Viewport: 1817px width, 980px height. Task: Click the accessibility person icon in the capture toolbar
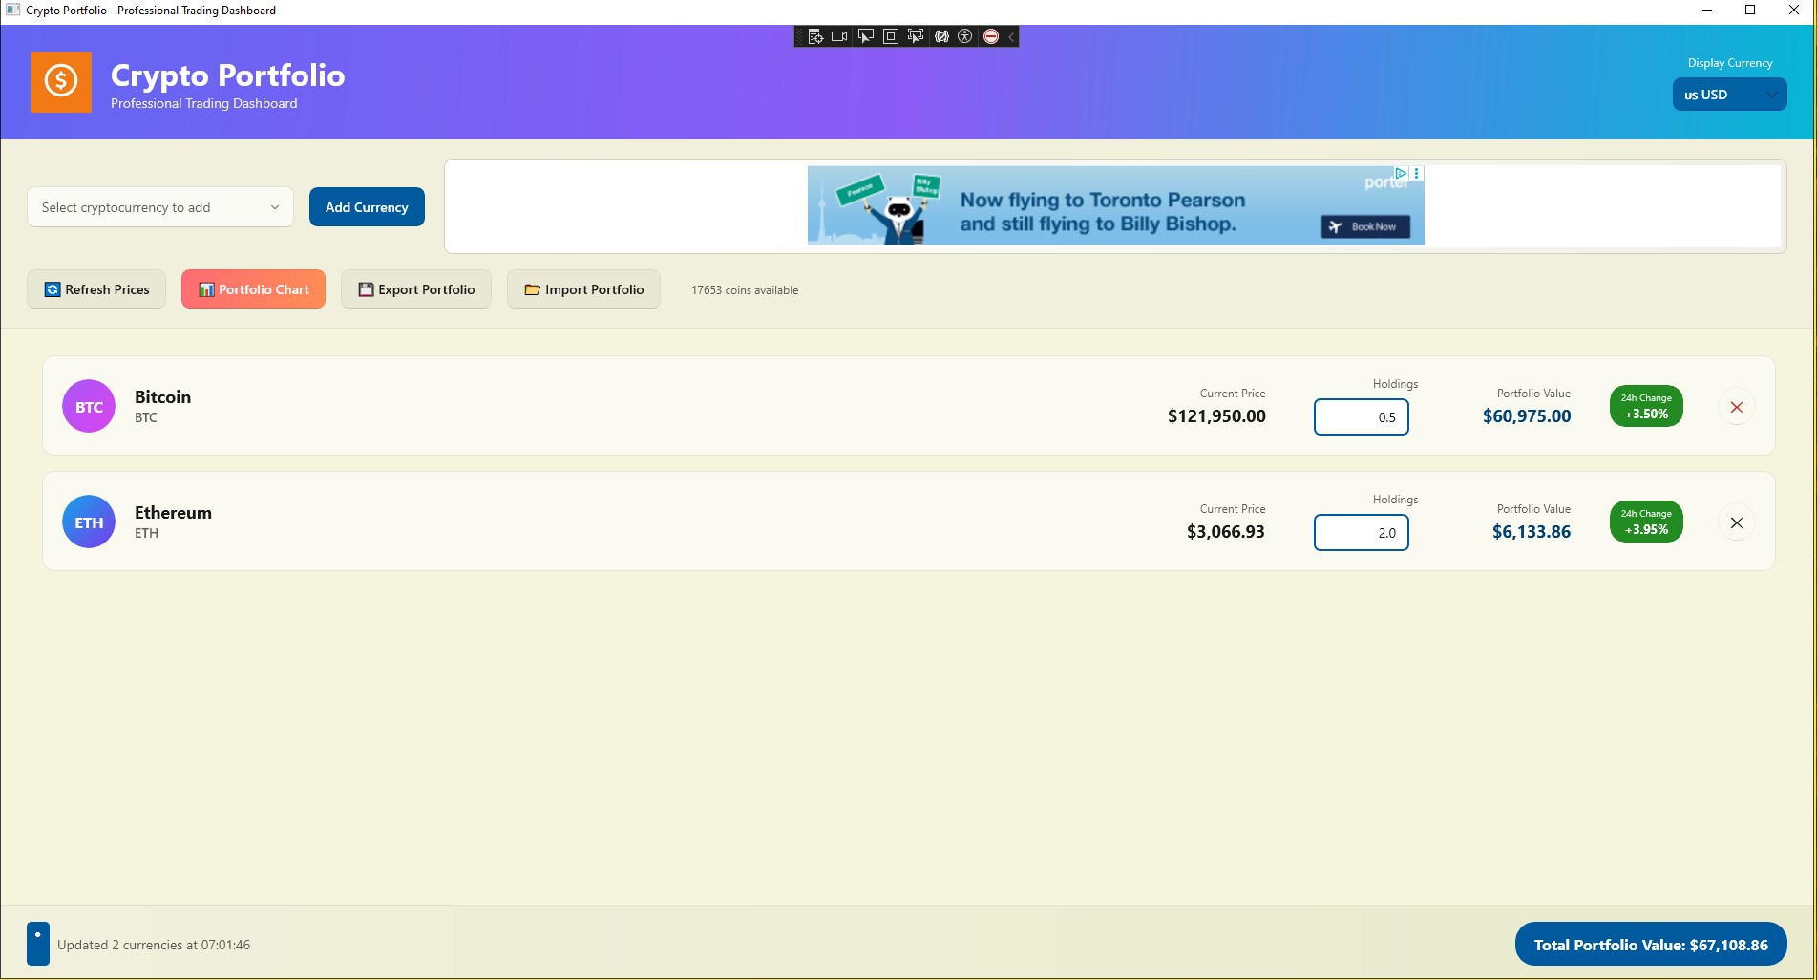pyautogui.click(x=965, y=36)
